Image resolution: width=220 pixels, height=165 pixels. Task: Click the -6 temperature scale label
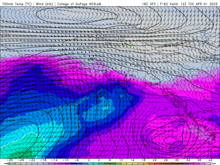click(x=76, y=160)
